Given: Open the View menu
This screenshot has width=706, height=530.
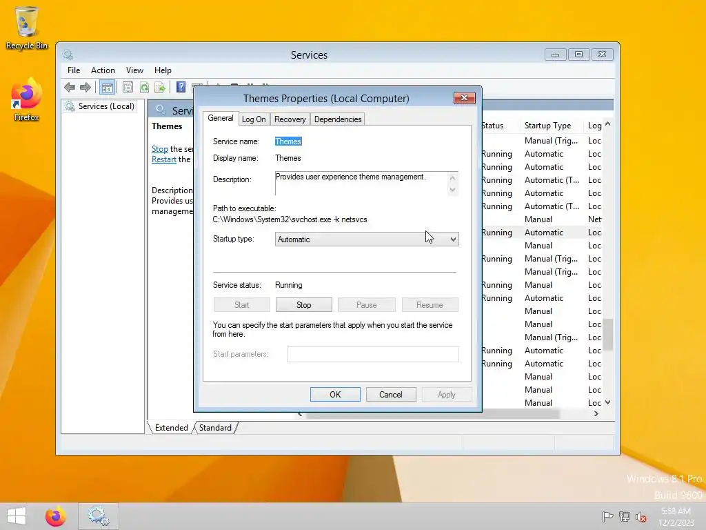Looking at the screenshot, I should tap(134, 70).
